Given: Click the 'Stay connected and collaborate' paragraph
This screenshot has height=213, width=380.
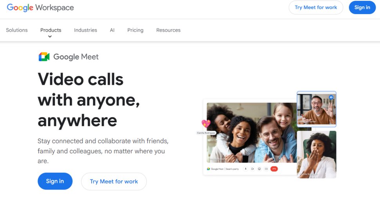Looking at the screenshot, I should [103, 151].
